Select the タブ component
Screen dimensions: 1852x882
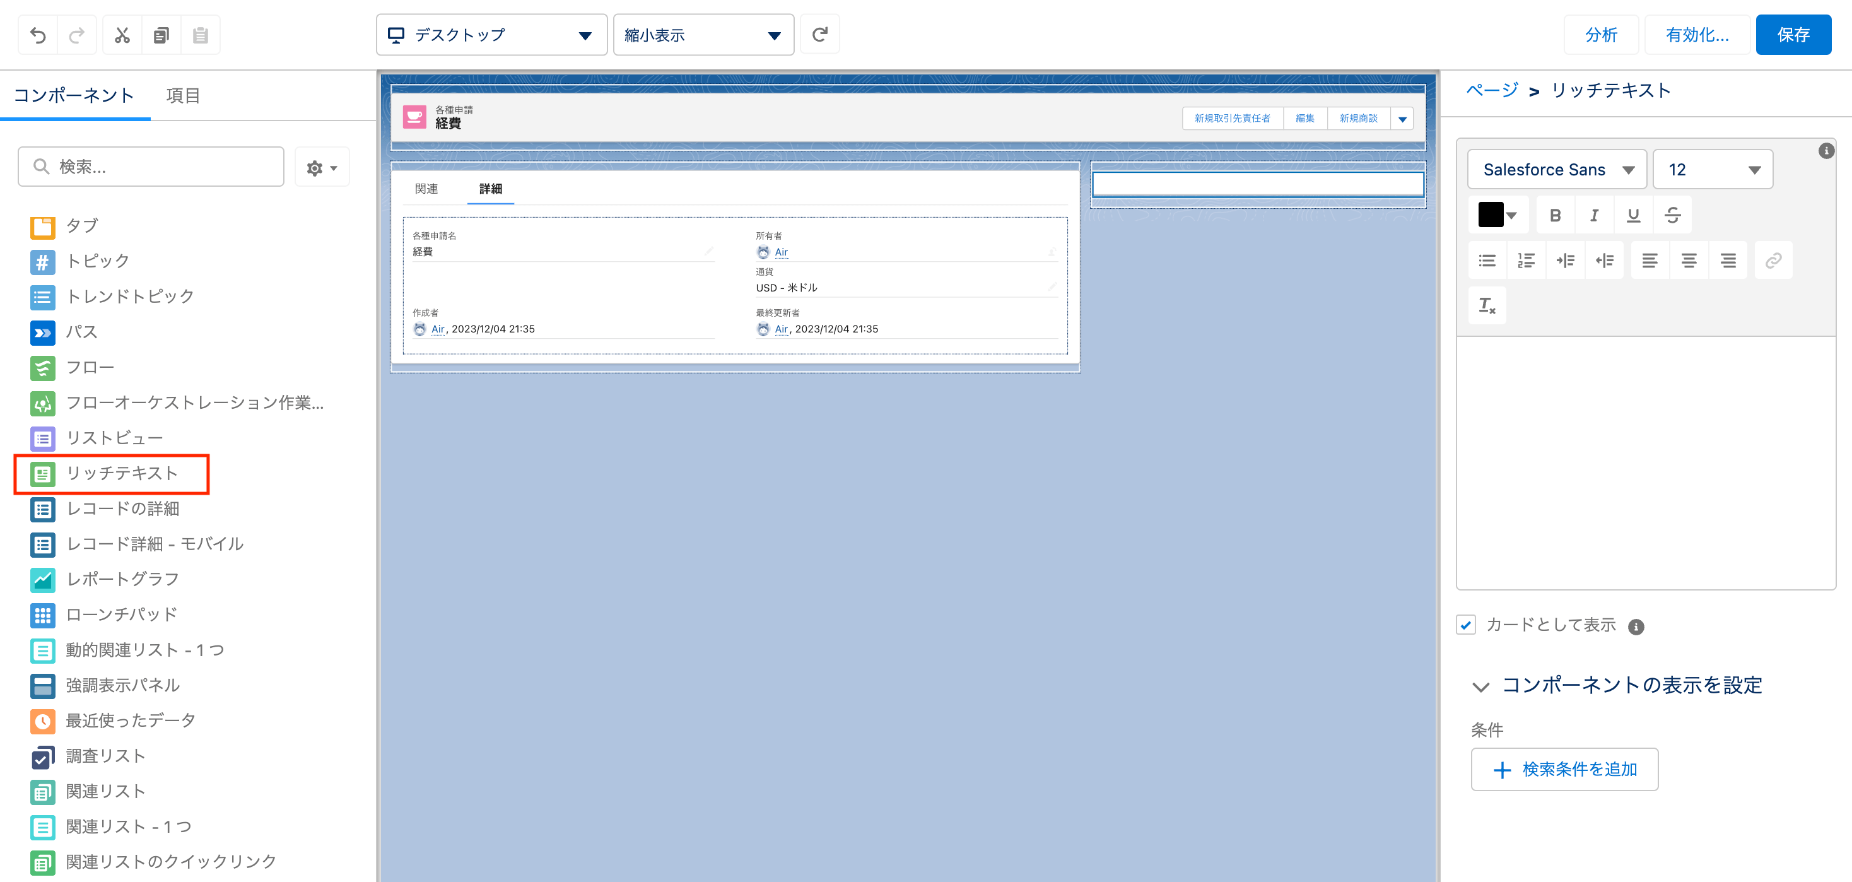pyautogui.click(x=65, y=226)
